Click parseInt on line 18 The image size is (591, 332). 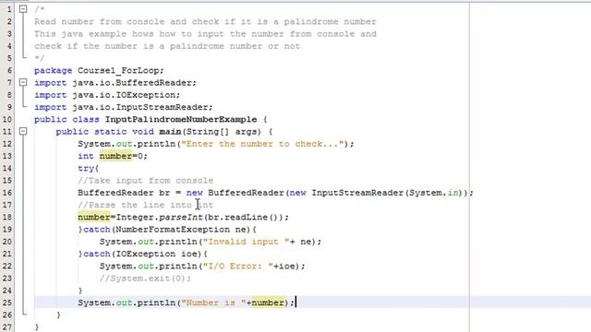[x=181, y=218]
